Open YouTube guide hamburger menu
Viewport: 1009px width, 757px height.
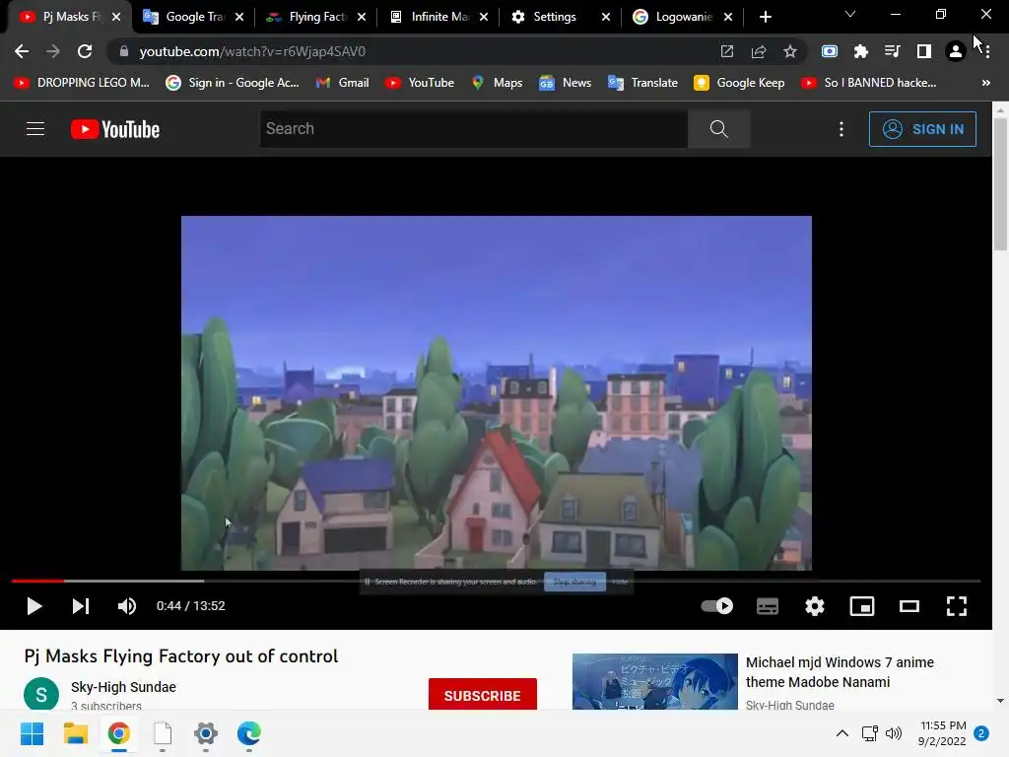tap(35, 129)
